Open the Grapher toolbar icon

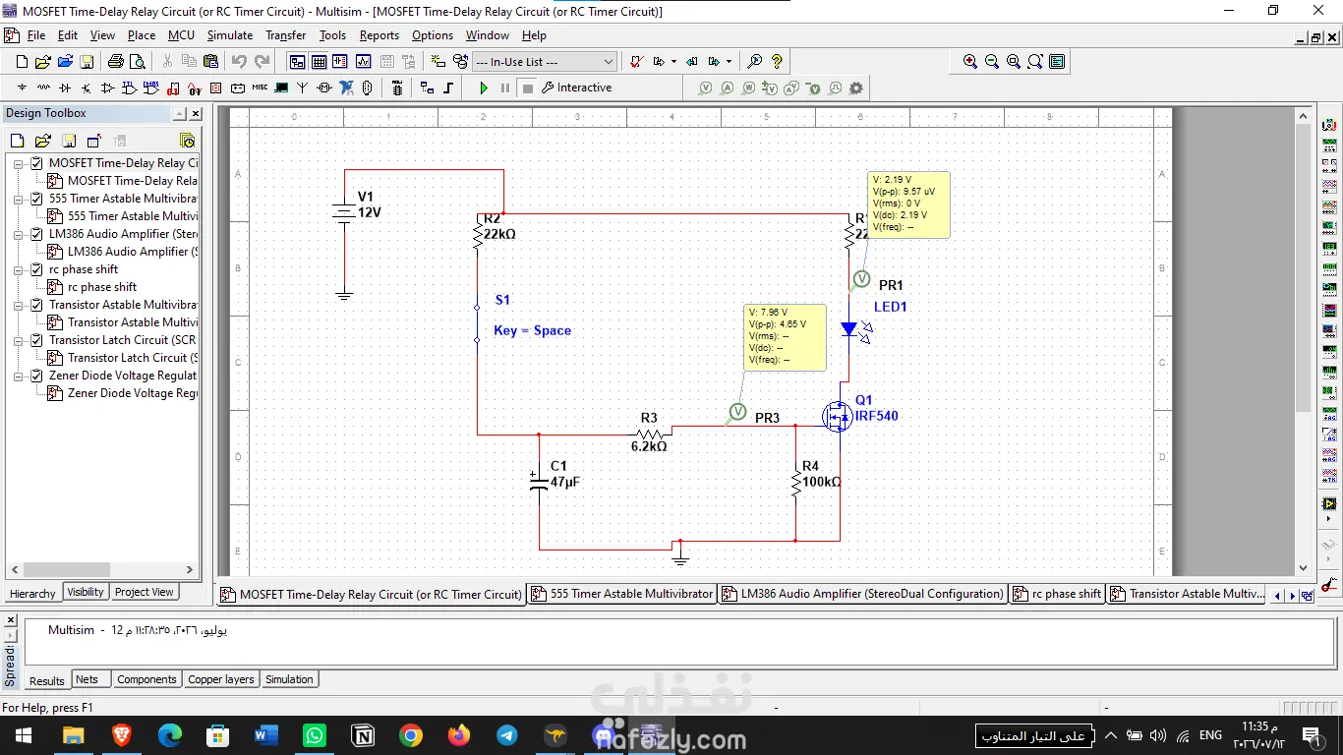click(x=363, y=61)
